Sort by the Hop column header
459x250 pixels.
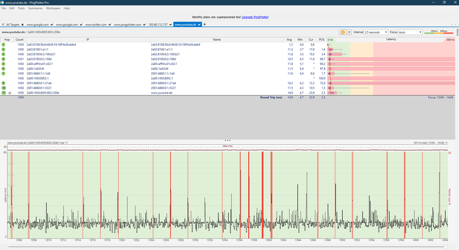click(7, 40)
